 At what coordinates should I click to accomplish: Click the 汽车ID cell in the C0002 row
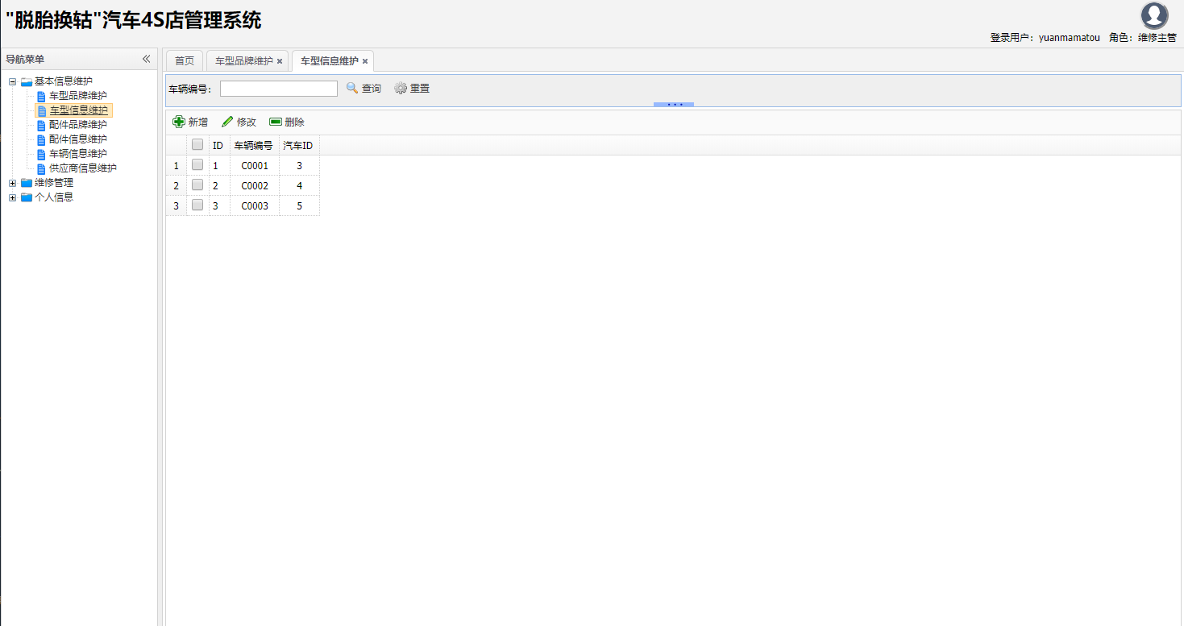click(300, 186)
